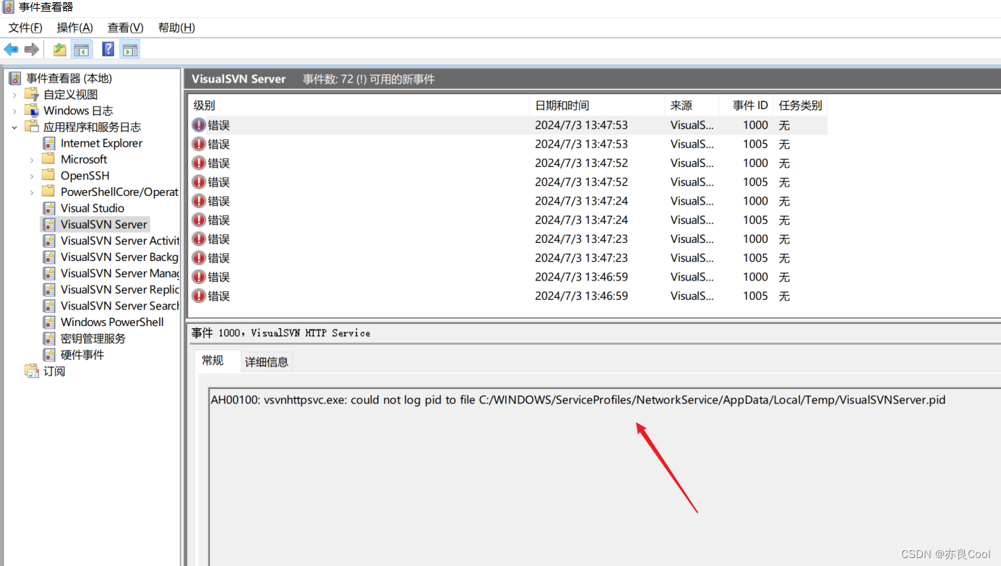Sort by the 级别 column header

click(358, 106)
